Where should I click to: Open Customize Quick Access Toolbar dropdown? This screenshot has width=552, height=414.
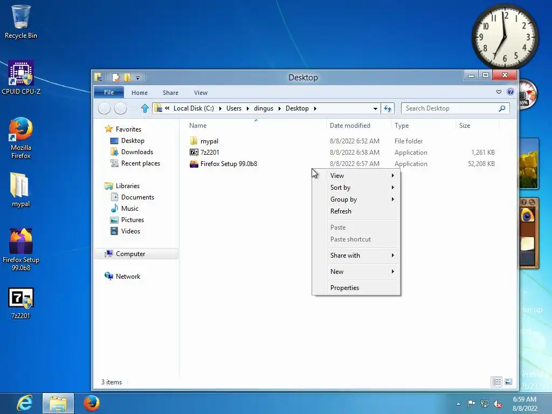pyautogui.click(x=137, y=78)
